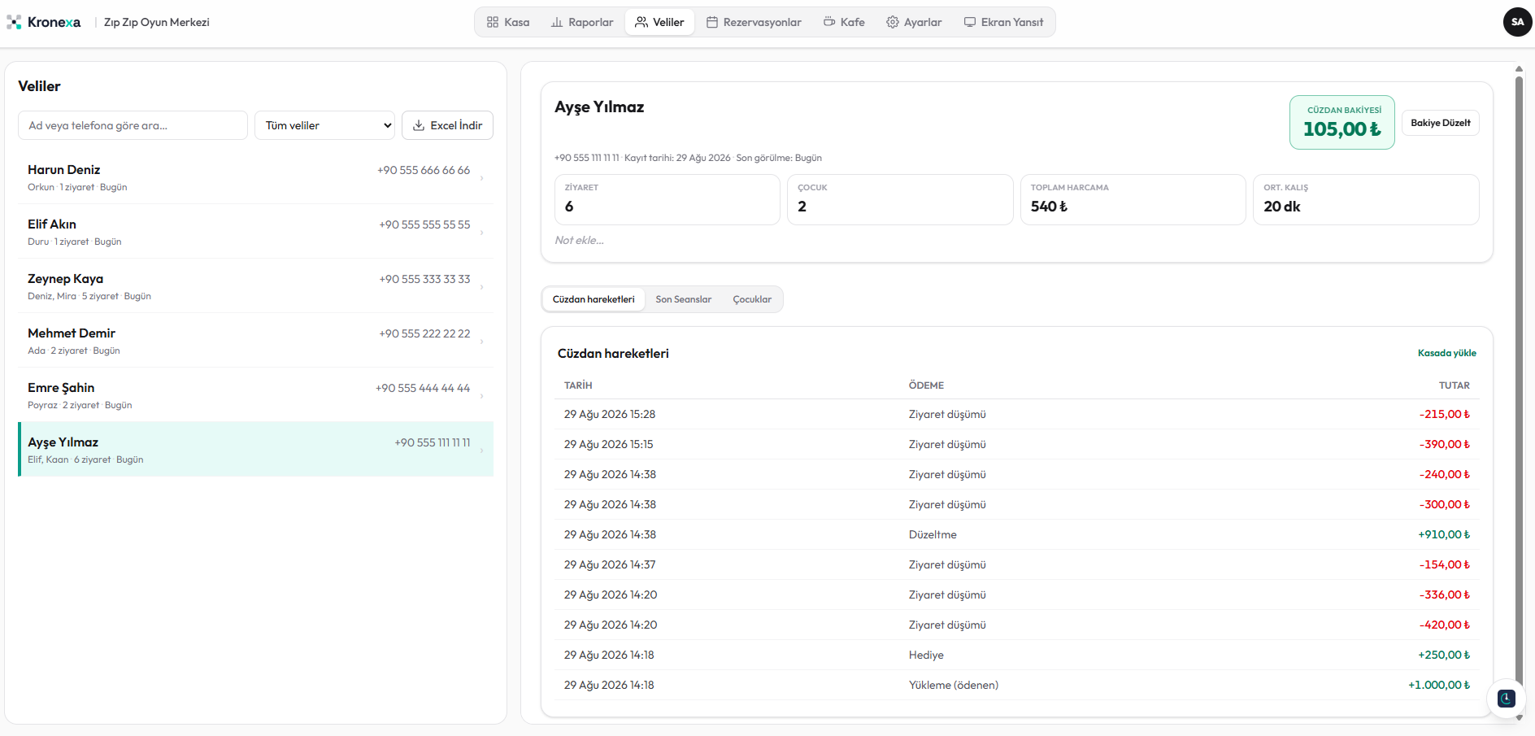1535x736 pixels.
Task: Open the Kasa navigation tab
Action: click(x=508, y=22)
